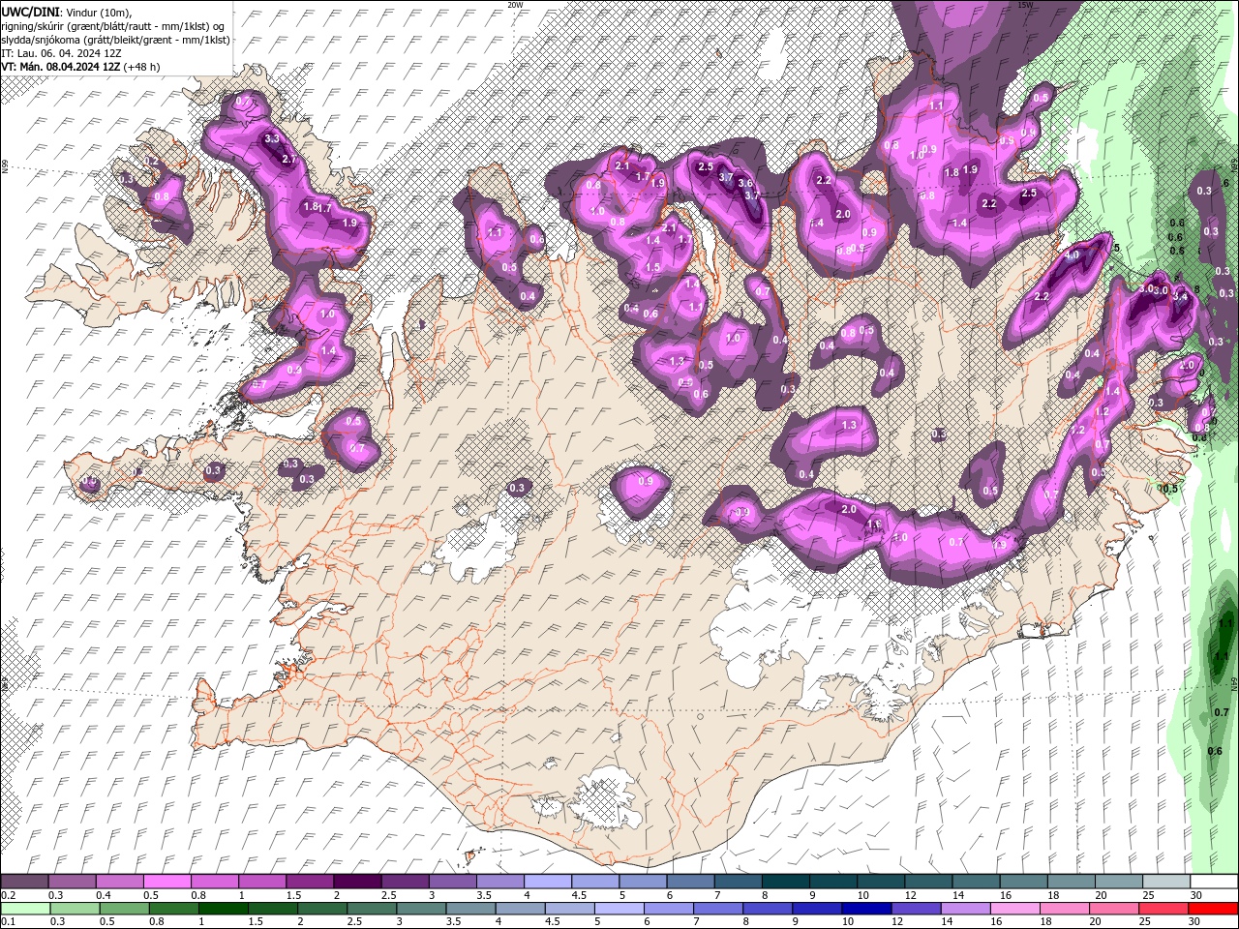Viewport: 1239px width, 929px height.
Task: Click the dark purple 2 swatch in the top legend row
Action: [x=357, y=882]
